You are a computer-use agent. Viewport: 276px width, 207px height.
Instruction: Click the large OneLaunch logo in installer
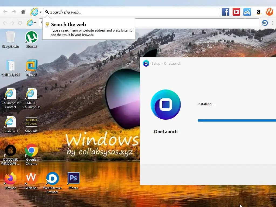pos(166,105)
